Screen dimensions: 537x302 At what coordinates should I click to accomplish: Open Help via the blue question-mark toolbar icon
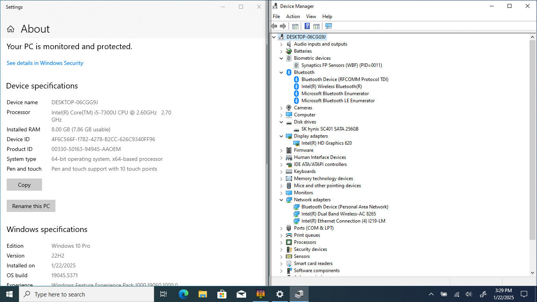pyautogui.click(x=307, y=26)
